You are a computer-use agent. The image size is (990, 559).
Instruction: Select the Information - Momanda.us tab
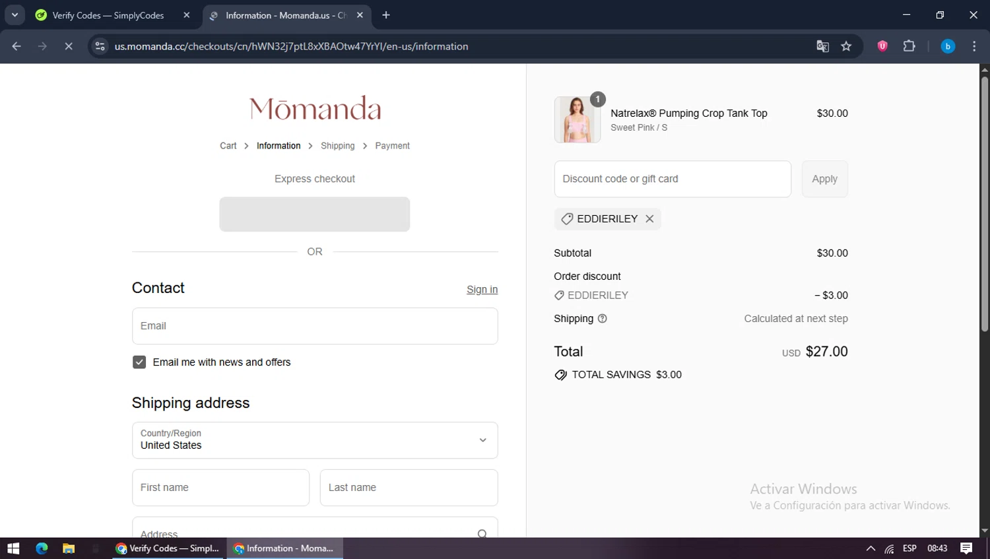287,15
